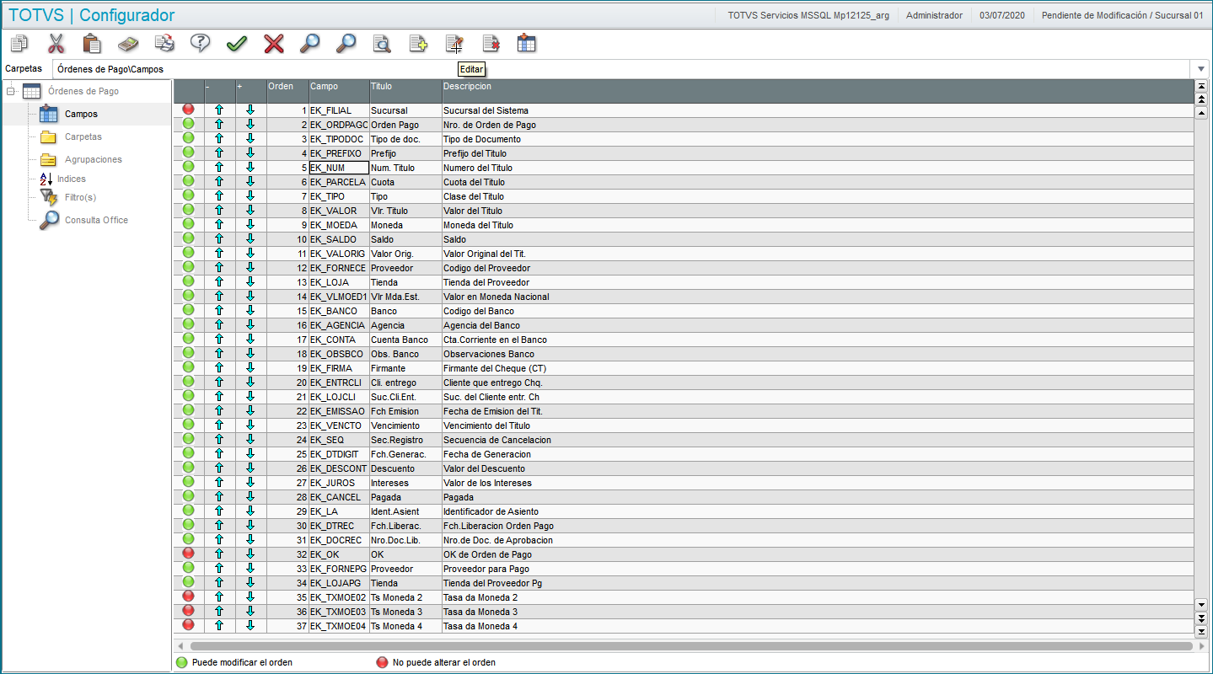
Task: Move EK_BANCO field up with arrow
Action: click(219, 311)
